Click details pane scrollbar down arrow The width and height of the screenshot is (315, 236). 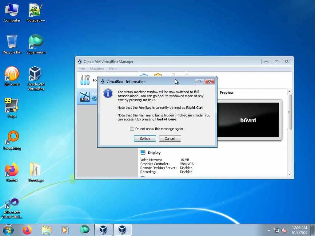tap(289, 175)
